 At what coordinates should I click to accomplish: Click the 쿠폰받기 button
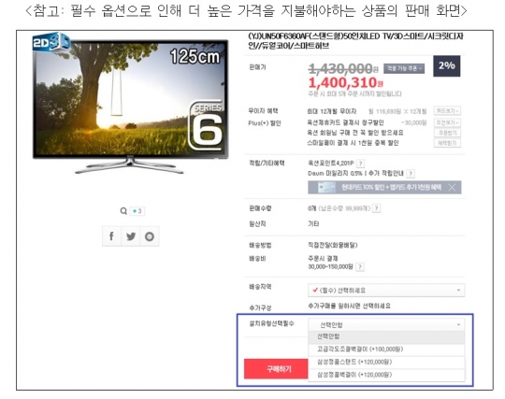click(x=447, y=133)
